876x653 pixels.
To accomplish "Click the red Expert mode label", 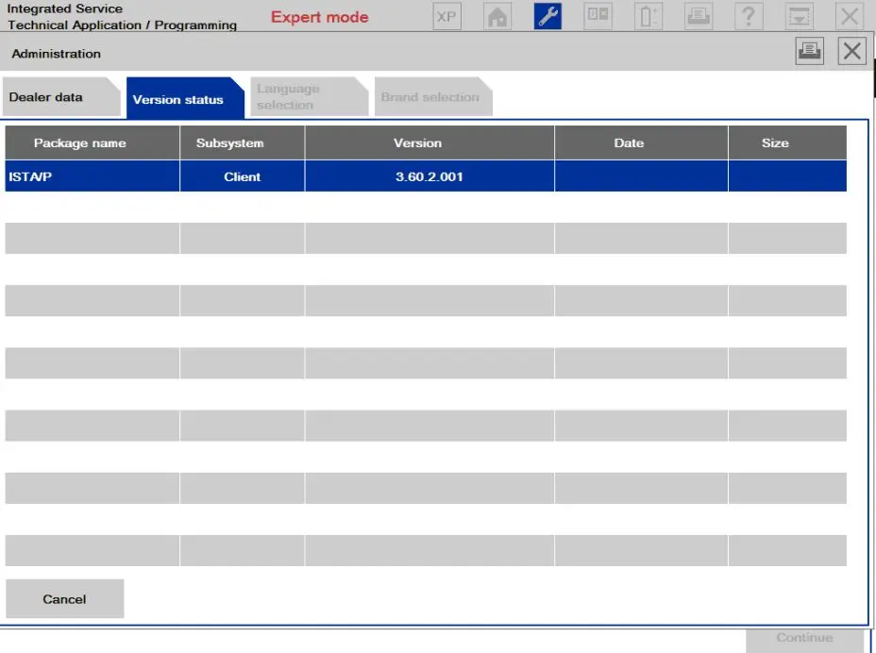I will pos(320,17).
